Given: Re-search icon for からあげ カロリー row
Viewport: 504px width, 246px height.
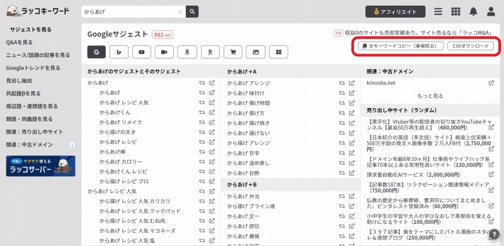Looking at the screenshot, I should coord(202,162).
